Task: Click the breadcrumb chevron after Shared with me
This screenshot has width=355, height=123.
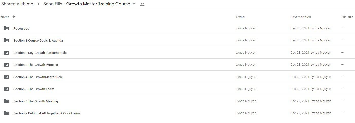Action: [38, 4]
